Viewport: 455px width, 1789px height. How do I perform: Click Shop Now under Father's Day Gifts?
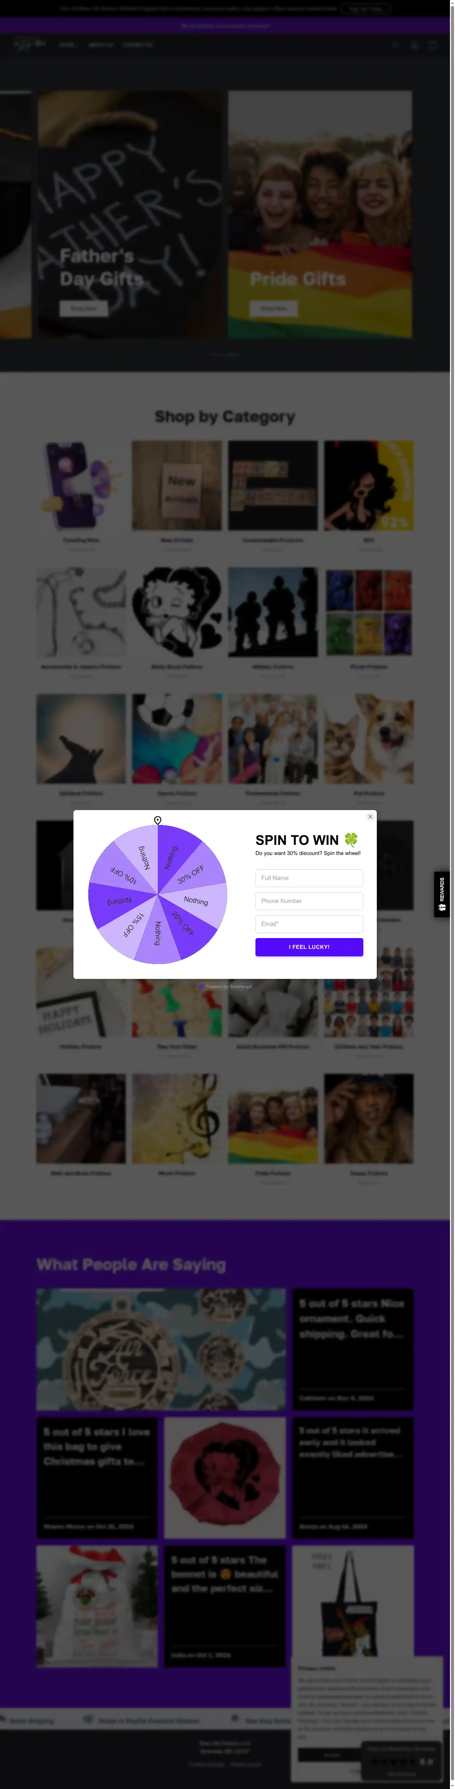point(83,308)
